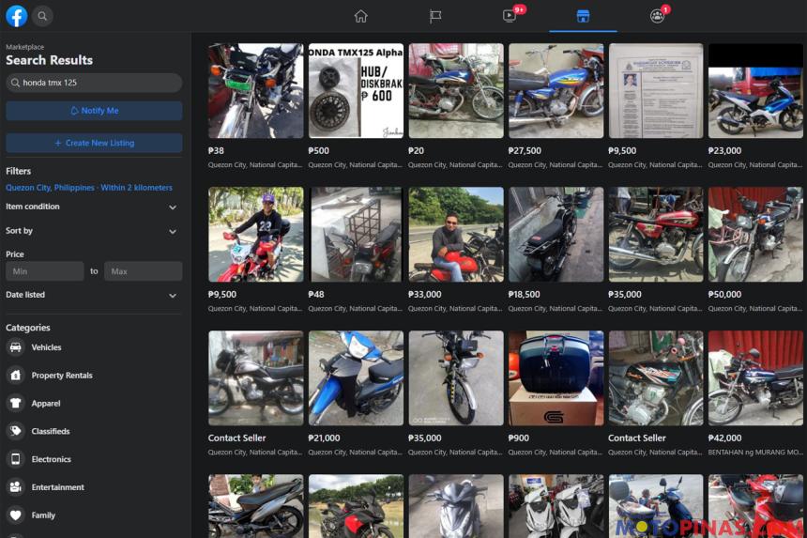Focus the Max price field

point(143,271)
